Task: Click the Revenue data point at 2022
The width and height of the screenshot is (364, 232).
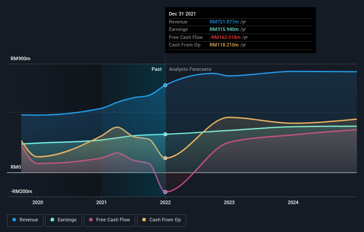Action: click(165, 85)
